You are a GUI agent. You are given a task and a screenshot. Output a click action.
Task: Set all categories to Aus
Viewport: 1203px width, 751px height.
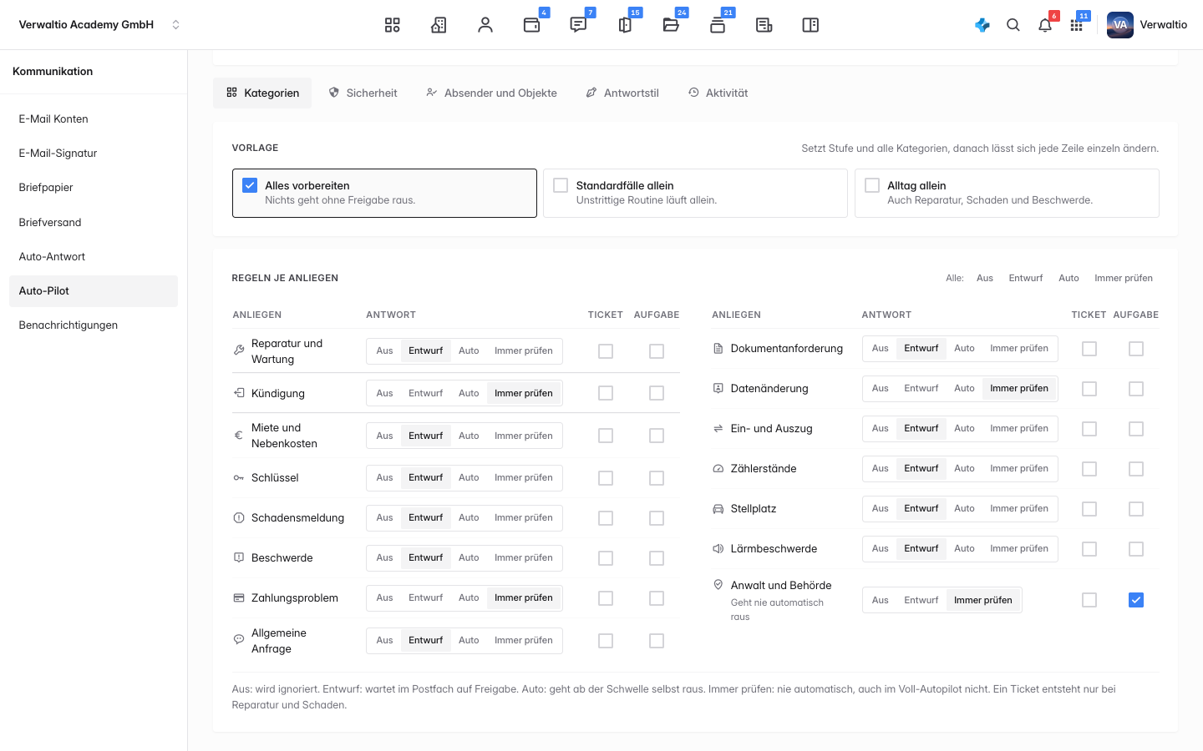click(x=985, y=278)
